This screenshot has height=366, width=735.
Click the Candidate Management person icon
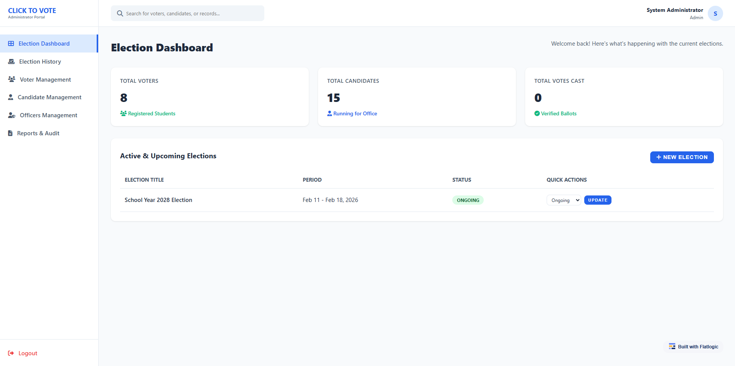coord(11,97)
